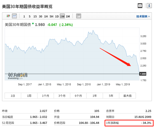Click the 息票率 value 2.25
155x131 pixels.
coord(148,111)
